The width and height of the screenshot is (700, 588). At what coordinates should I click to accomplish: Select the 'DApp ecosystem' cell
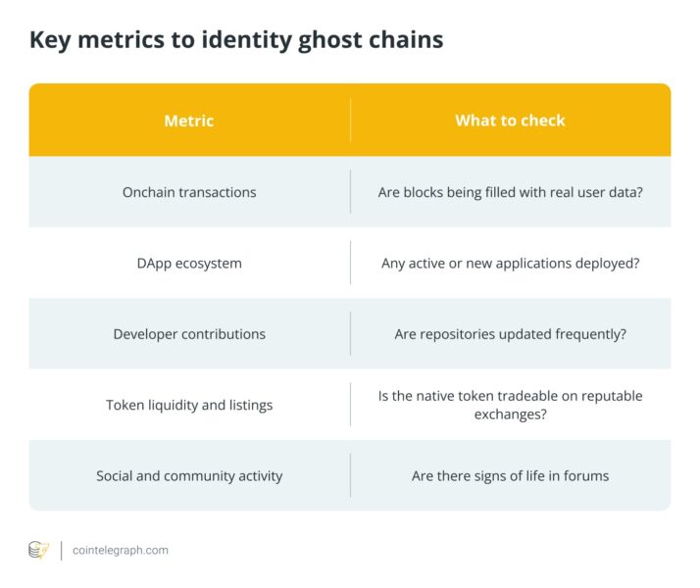tap(189, 263)
